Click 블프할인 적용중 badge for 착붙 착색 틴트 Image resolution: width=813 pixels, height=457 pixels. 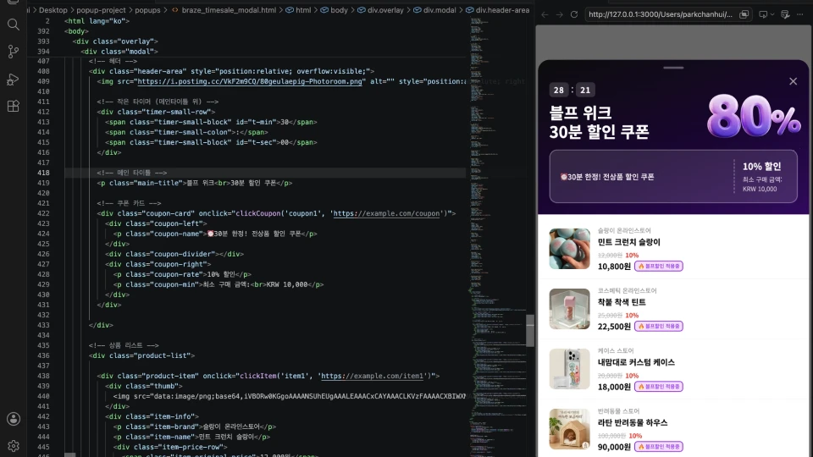click(x=659, y=327)
